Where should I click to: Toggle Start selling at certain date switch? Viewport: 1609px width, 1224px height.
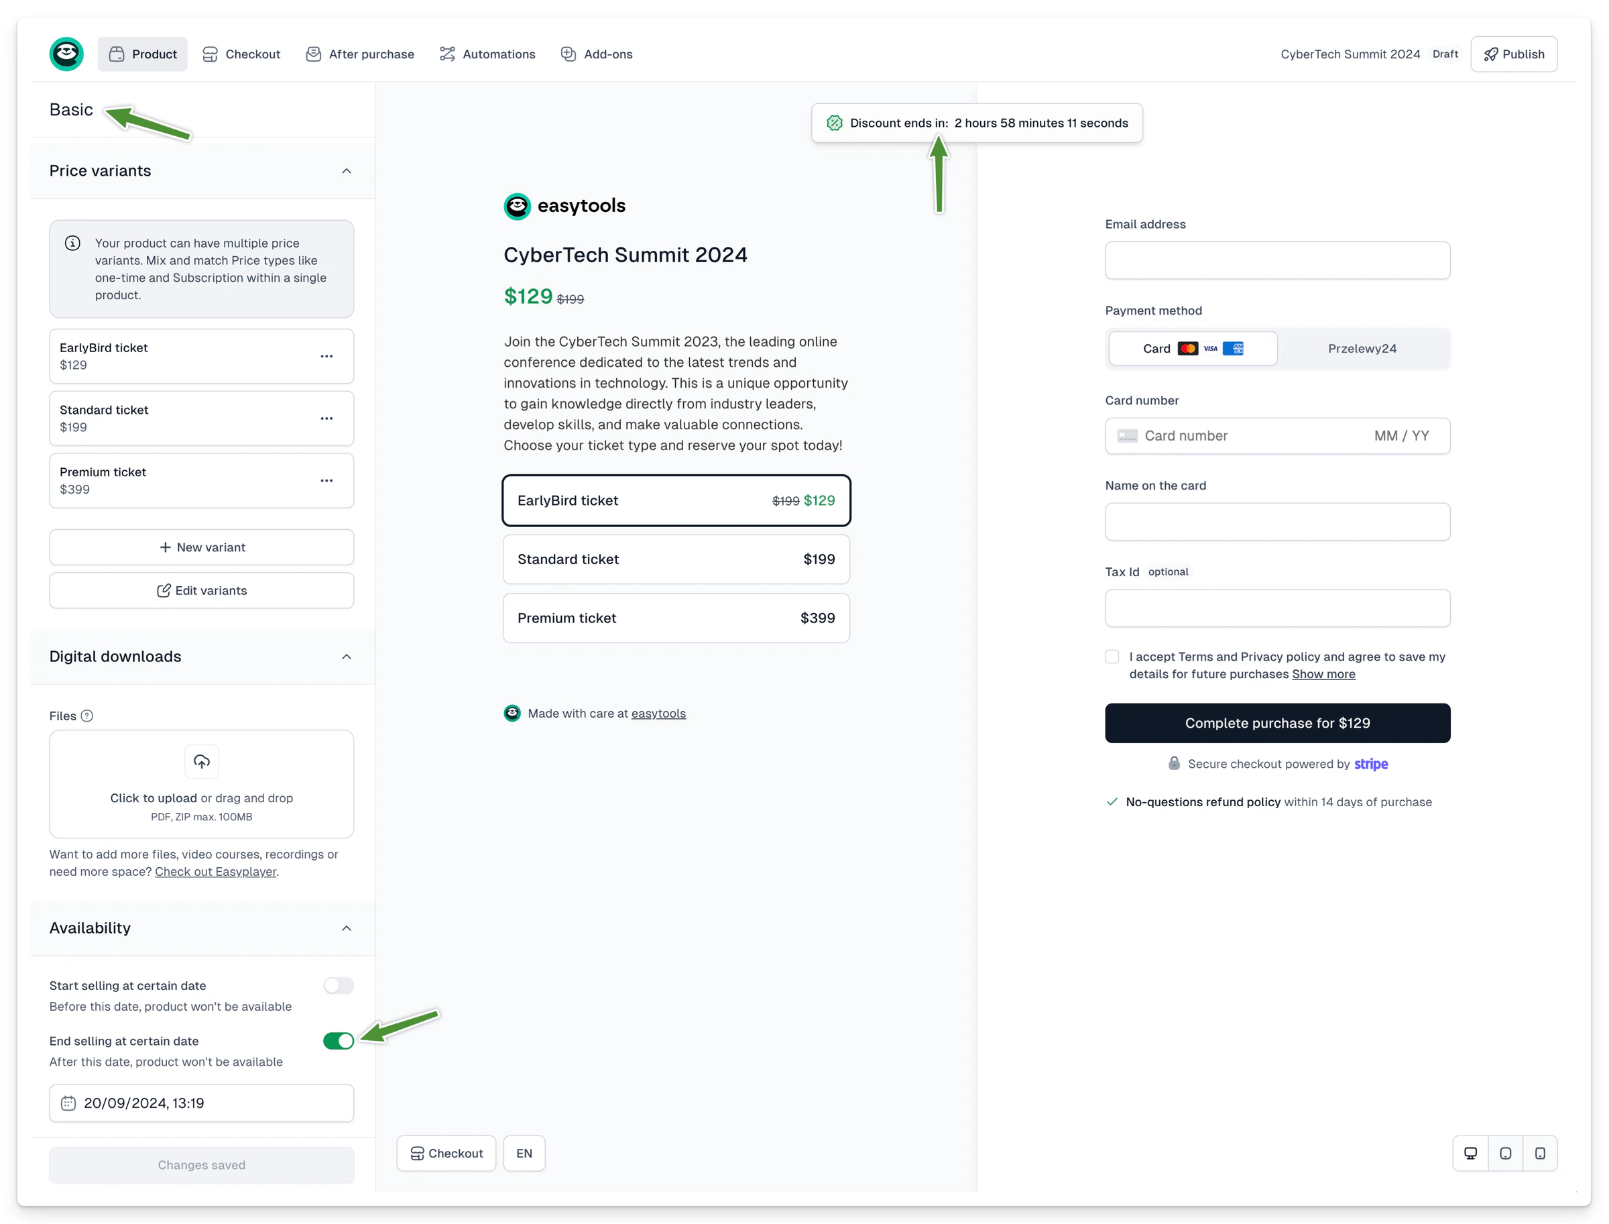point(339,986)
